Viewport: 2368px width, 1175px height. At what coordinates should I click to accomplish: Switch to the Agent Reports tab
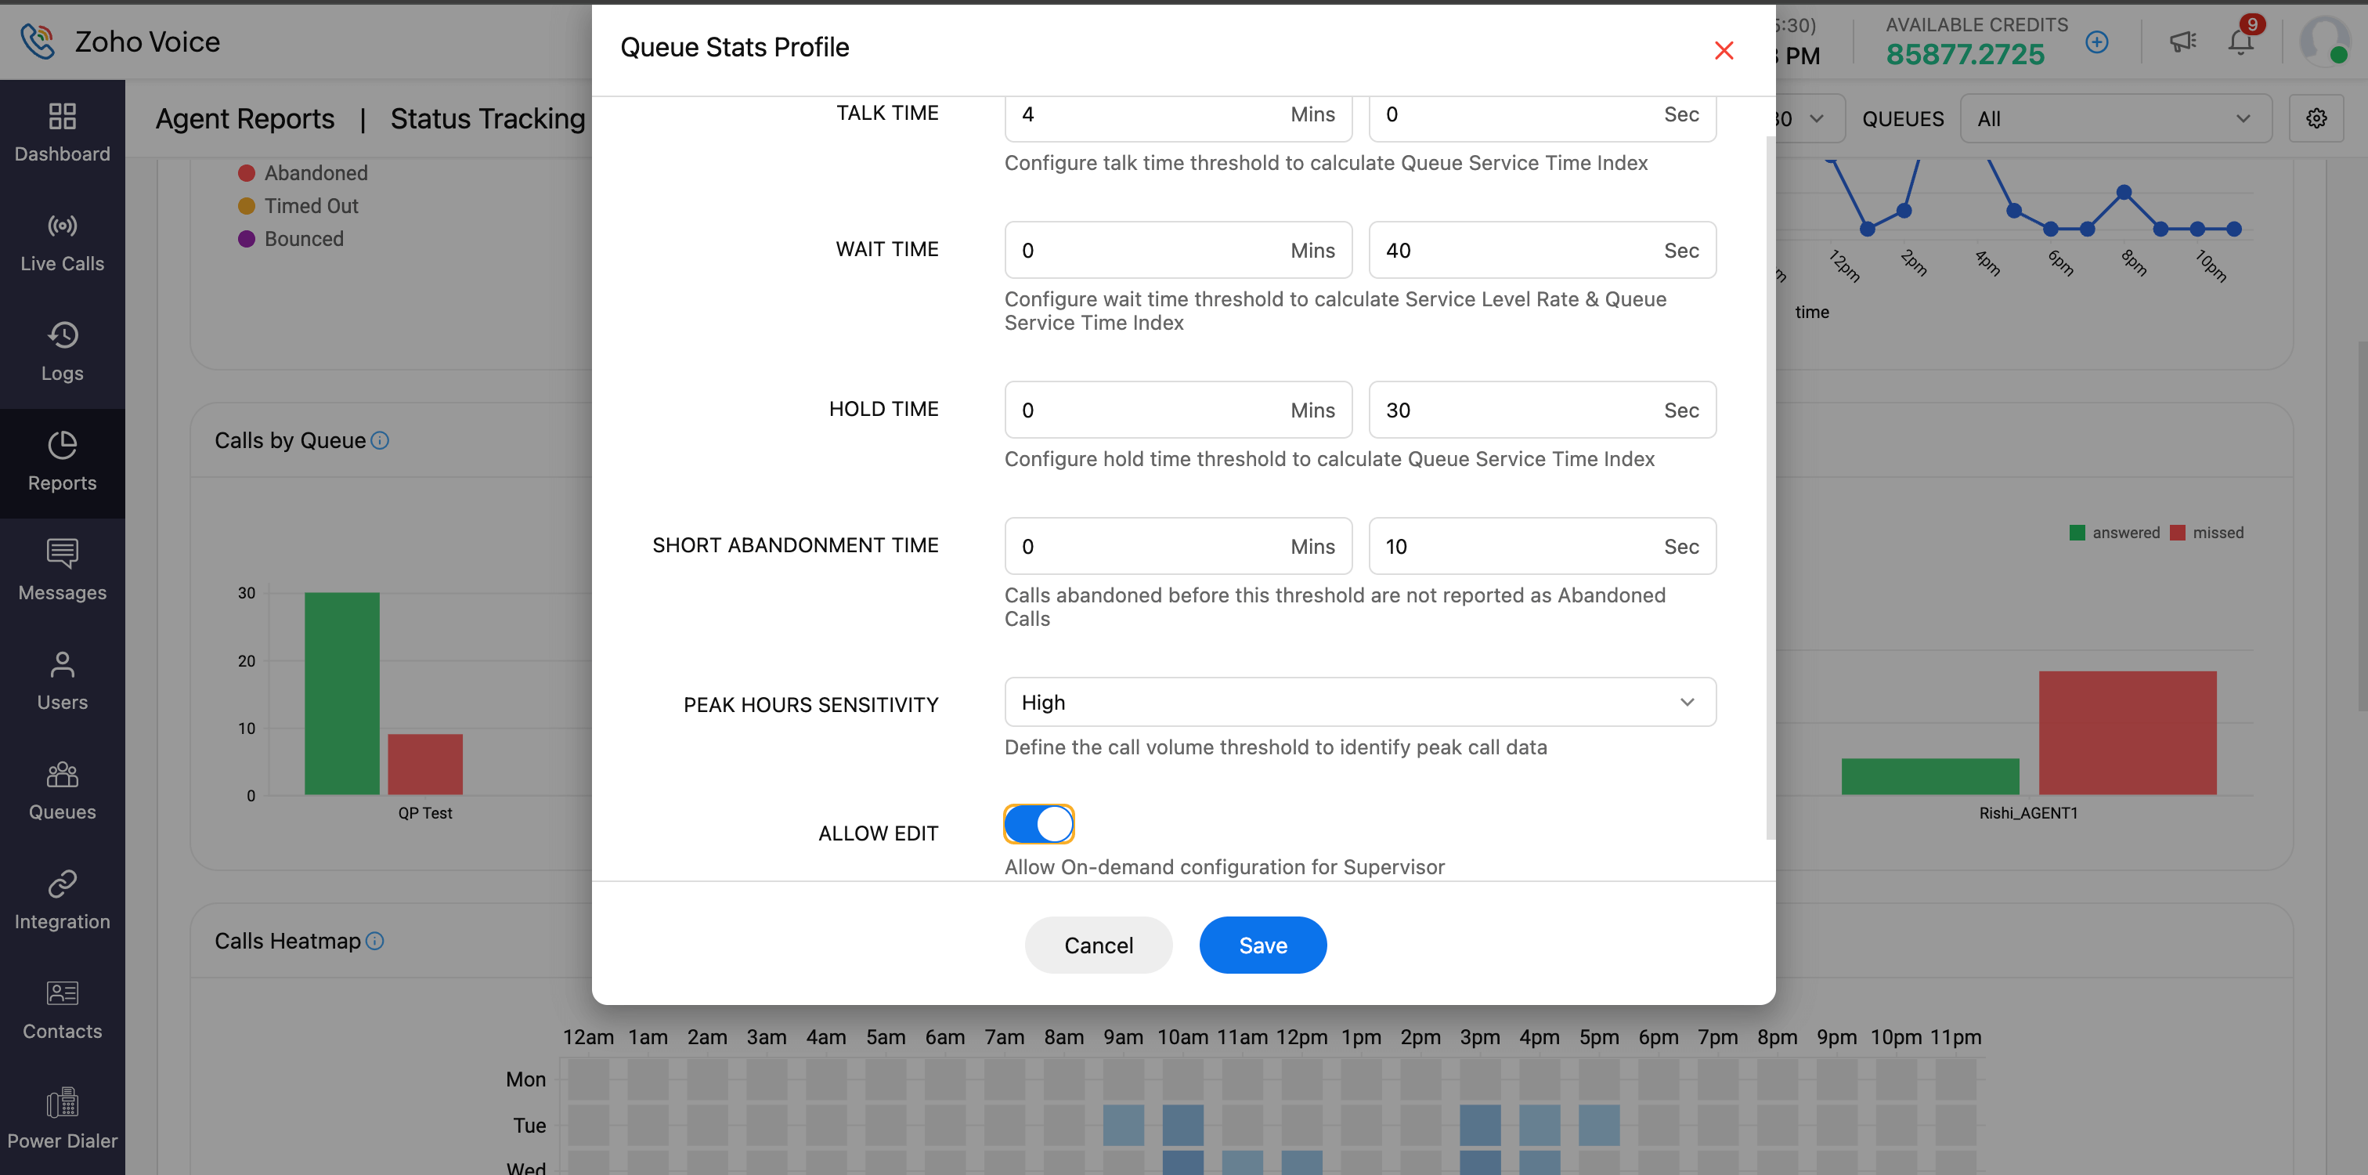[x=244, y=118]
